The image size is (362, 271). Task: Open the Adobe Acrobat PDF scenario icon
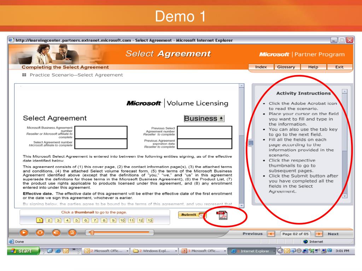222,215
